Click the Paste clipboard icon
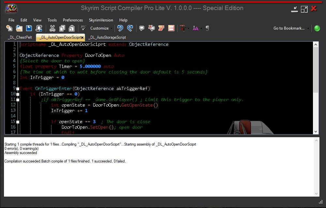 (x=72, y=28)
